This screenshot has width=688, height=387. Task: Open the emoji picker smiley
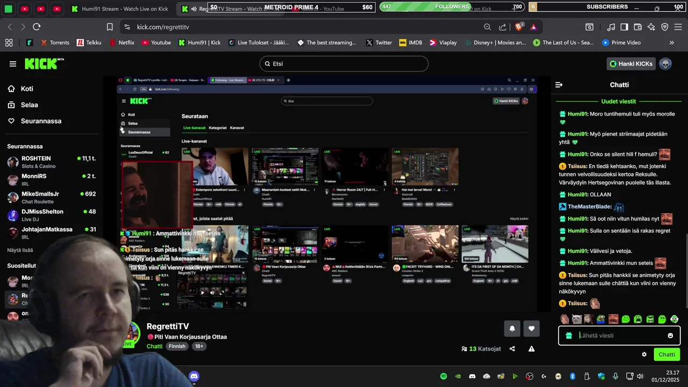[670, 335]
